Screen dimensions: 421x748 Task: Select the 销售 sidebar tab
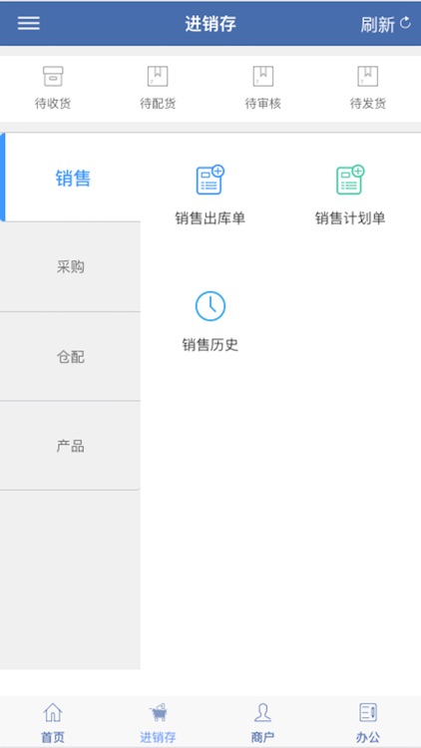(71, 178)
